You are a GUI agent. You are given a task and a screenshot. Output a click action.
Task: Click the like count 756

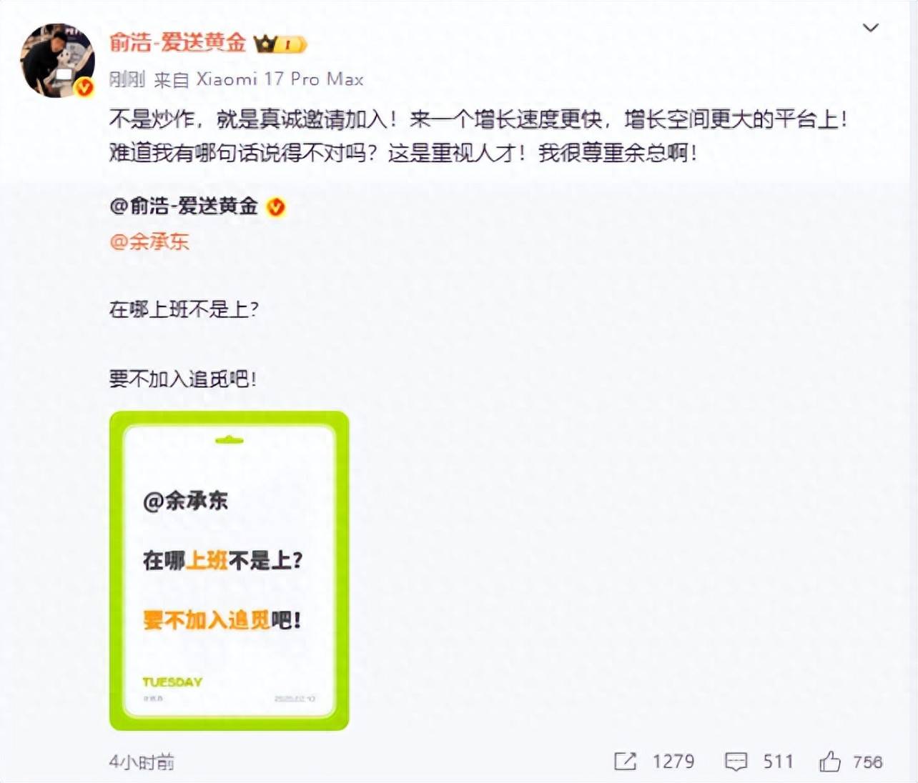coord(867,762)
